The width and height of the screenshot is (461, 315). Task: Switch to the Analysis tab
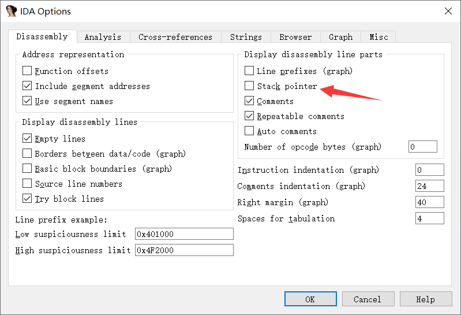[103, 37]
